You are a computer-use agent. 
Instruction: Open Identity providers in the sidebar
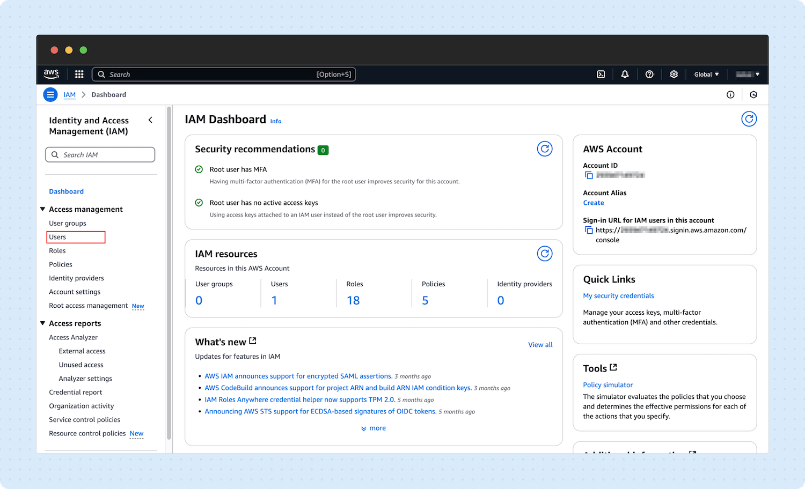point(76,278)
